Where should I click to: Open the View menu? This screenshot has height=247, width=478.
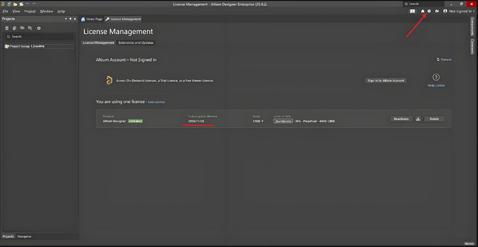click(x=16, y=11)
